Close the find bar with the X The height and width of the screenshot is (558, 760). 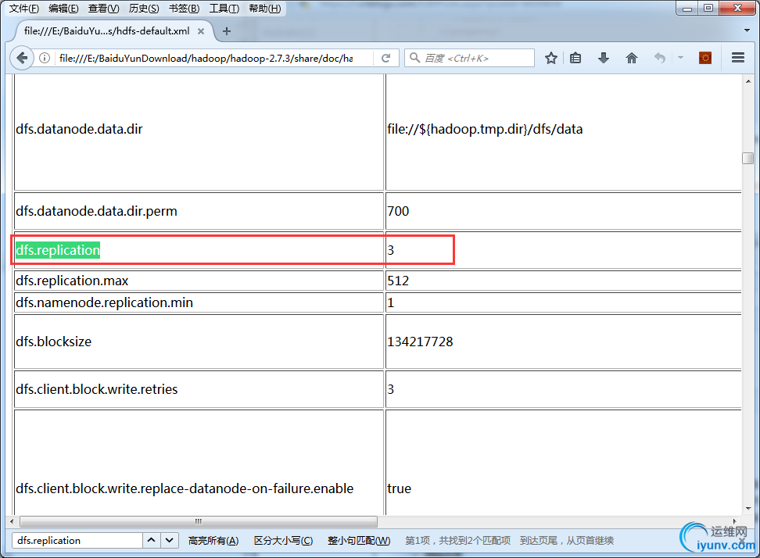pos(742,541)
